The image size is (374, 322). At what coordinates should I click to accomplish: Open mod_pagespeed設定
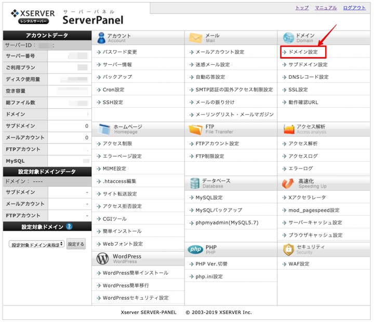point(314,211)
